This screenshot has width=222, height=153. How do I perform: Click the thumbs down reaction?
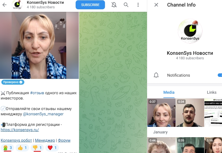(x=37, y=148)
